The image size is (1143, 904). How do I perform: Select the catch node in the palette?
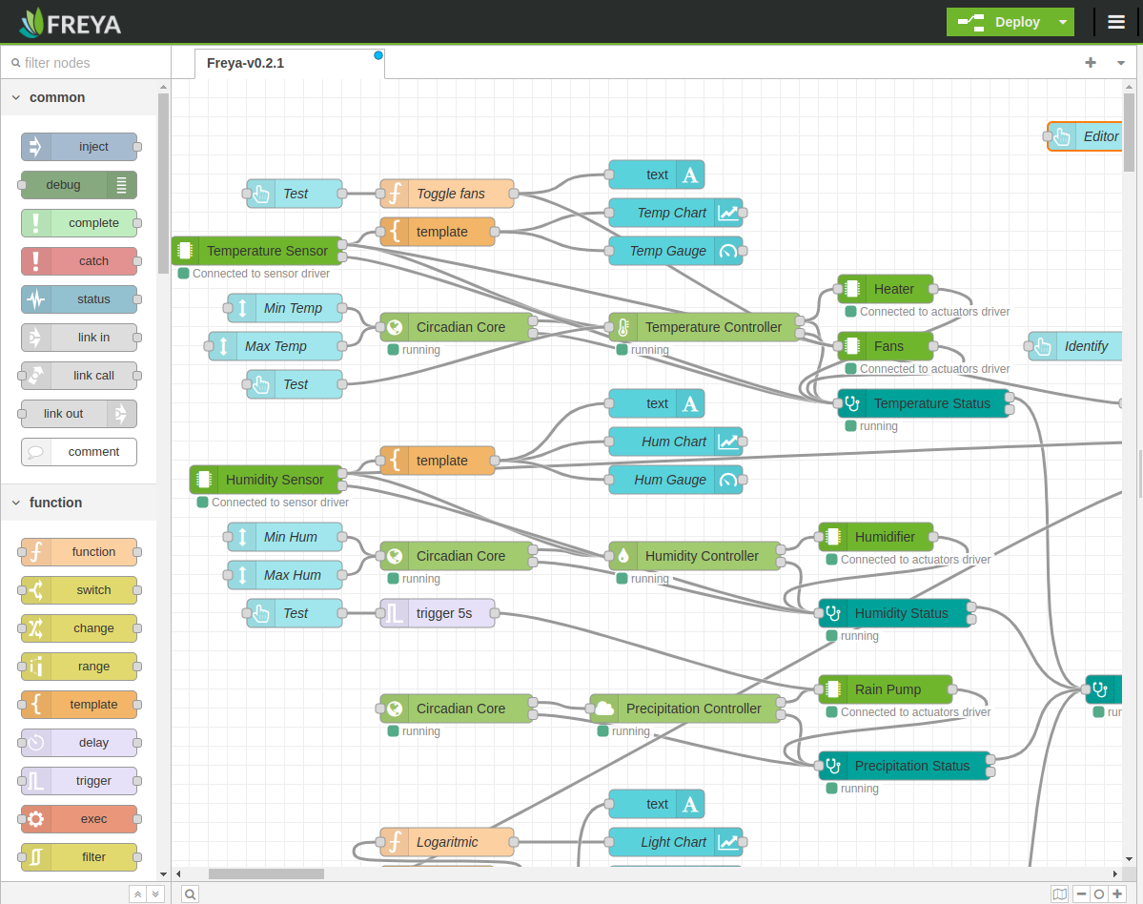point(78,260)
